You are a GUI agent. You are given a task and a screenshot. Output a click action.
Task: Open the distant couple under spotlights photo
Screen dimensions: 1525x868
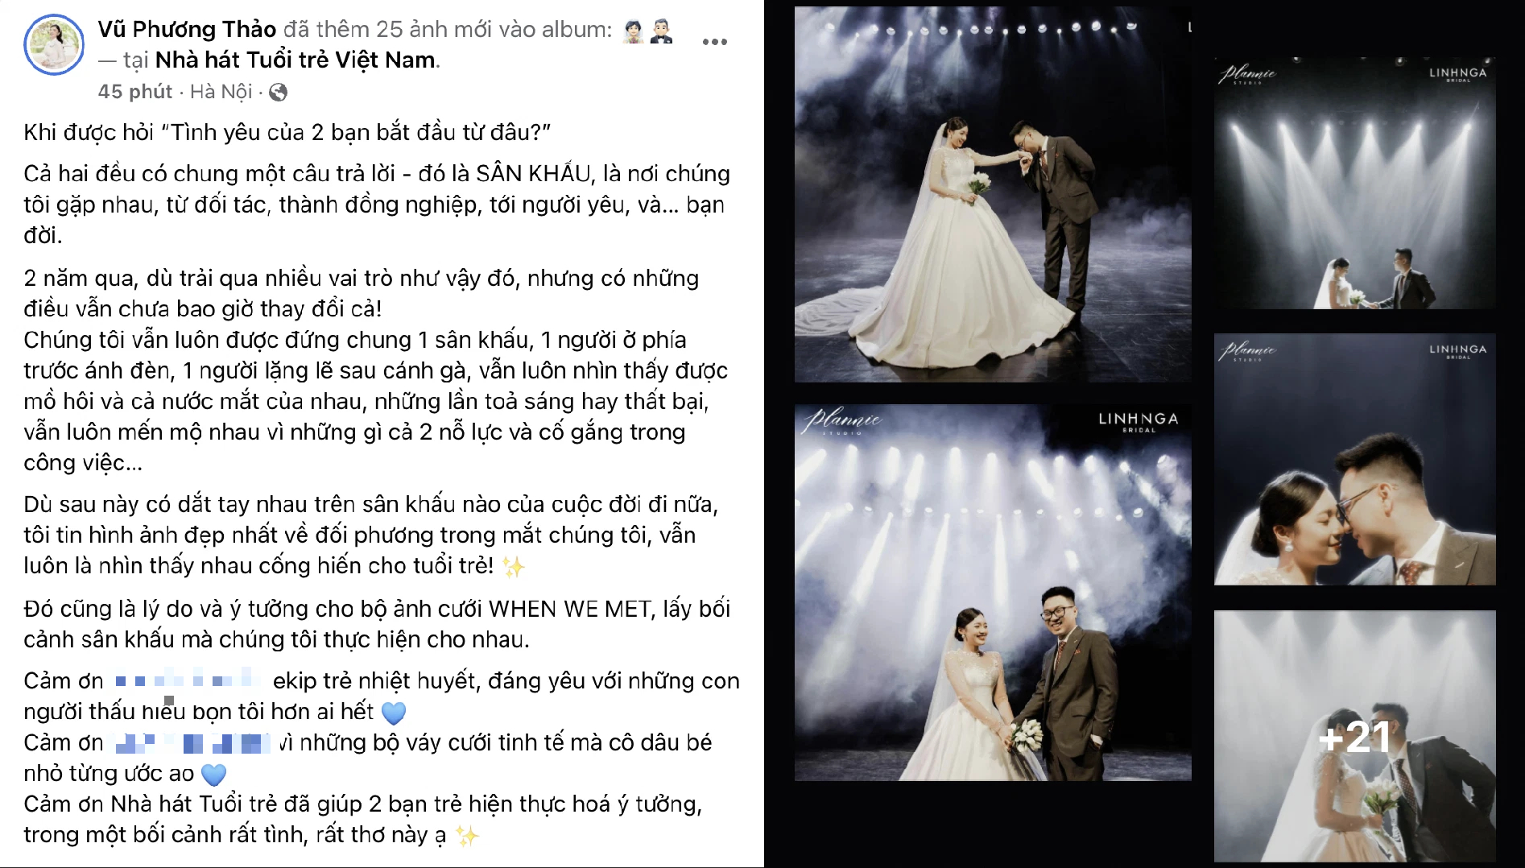coord(1354,183)
